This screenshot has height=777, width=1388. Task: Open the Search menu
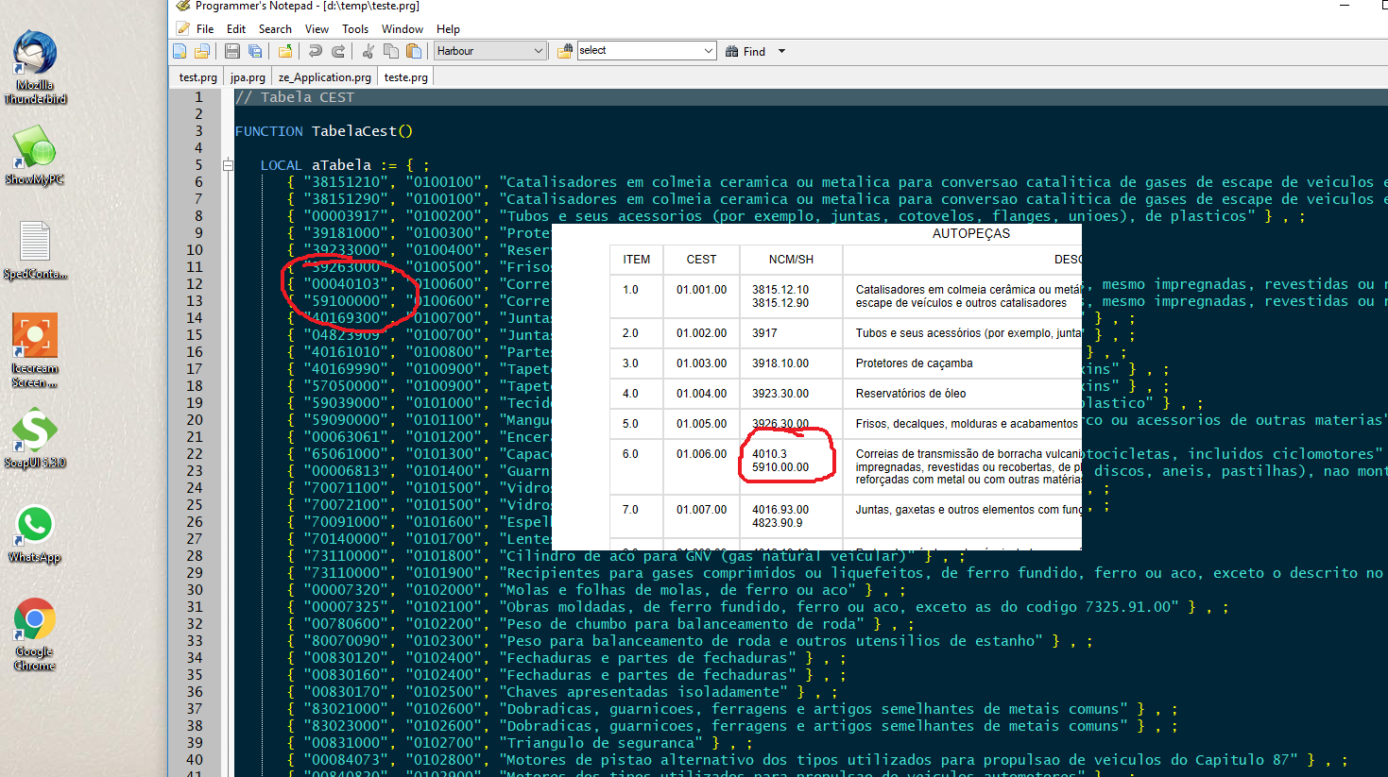point(275,29)
